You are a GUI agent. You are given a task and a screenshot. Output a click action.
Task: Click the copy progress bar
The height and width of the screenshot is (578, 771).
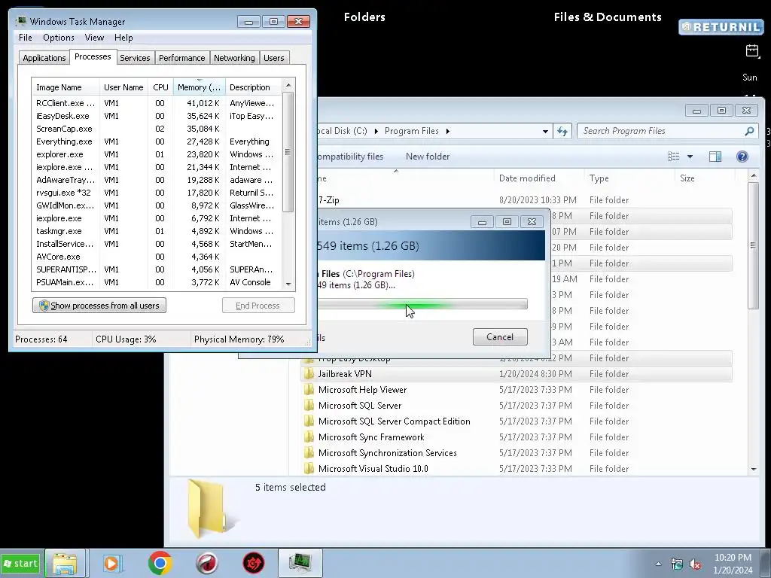pos(422,304)
